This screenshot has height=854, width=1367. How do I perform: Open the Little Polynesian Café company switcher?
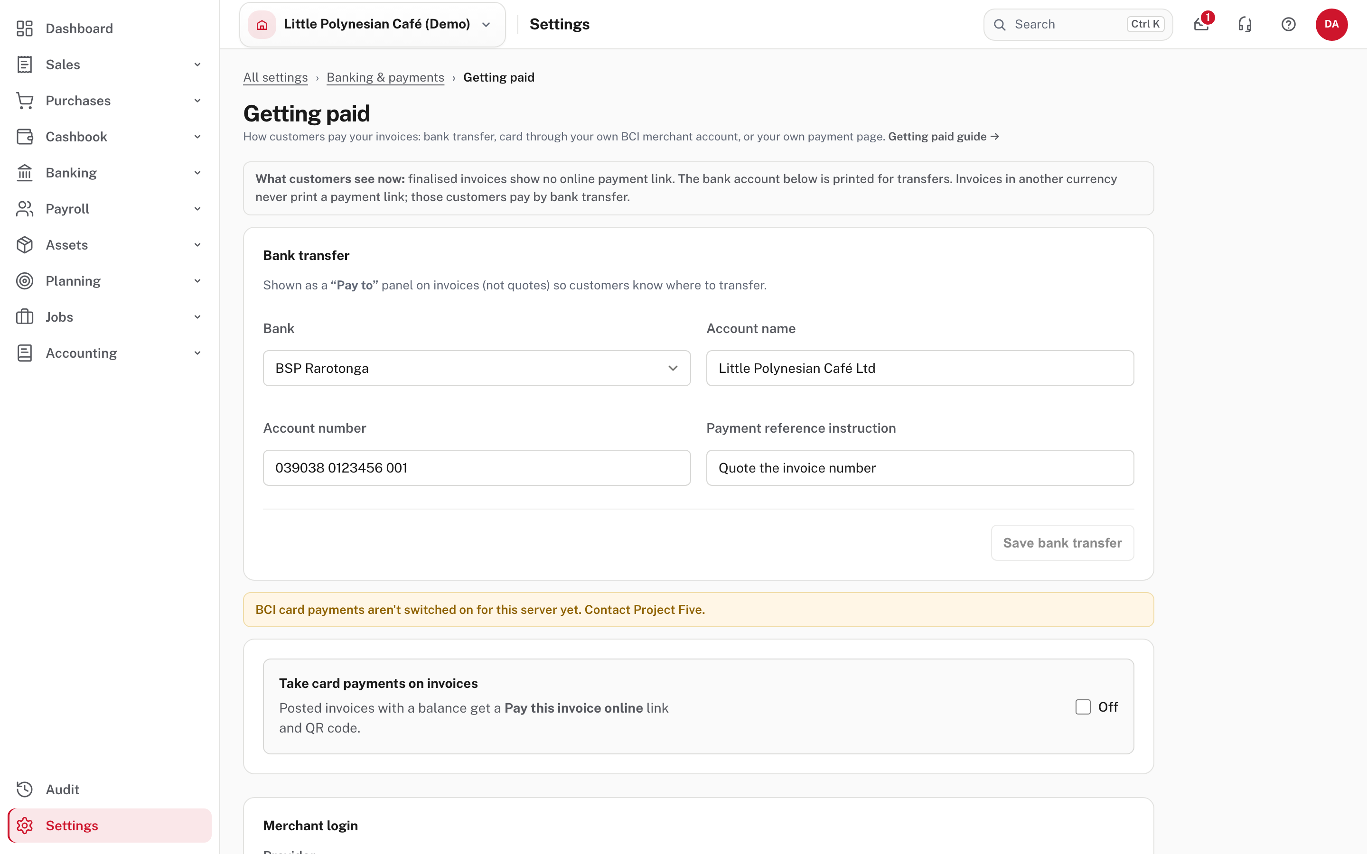[x=372, y=24]
